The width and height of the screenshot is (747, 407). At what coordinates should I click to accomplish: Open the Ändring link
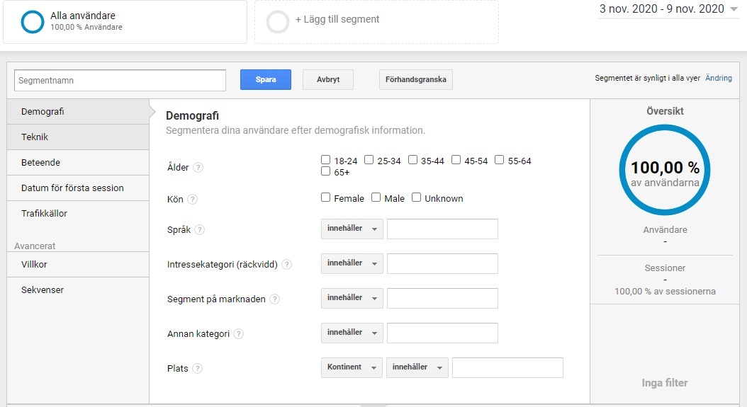[719, 78]
